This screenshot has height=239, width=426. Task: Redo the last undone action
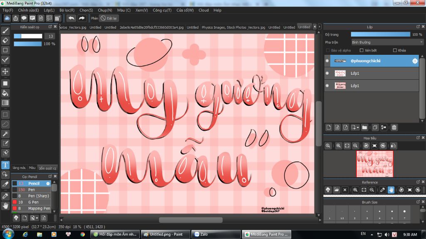tap(82, 18)
